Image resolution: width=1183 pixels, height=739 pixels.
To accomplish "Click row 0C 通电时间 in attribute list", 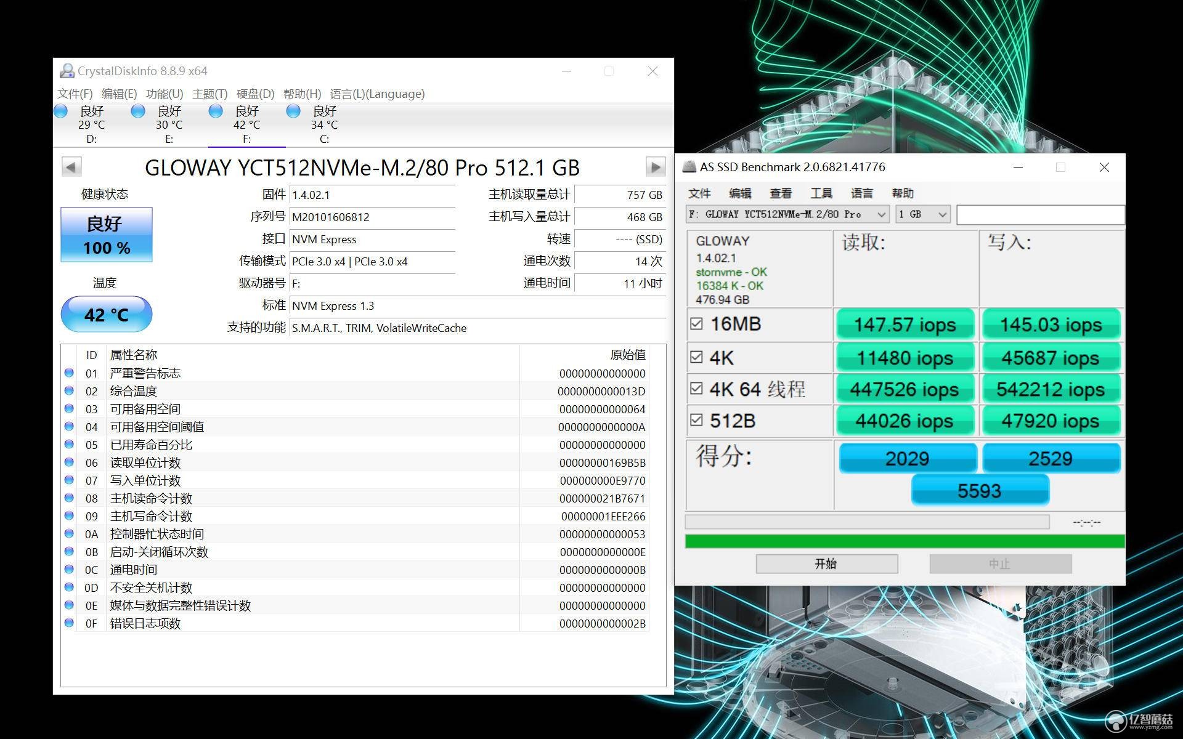I will coord(355,570).
